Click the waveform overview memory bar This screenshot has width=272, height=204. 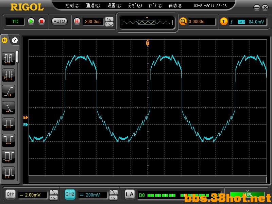(147, 22)
